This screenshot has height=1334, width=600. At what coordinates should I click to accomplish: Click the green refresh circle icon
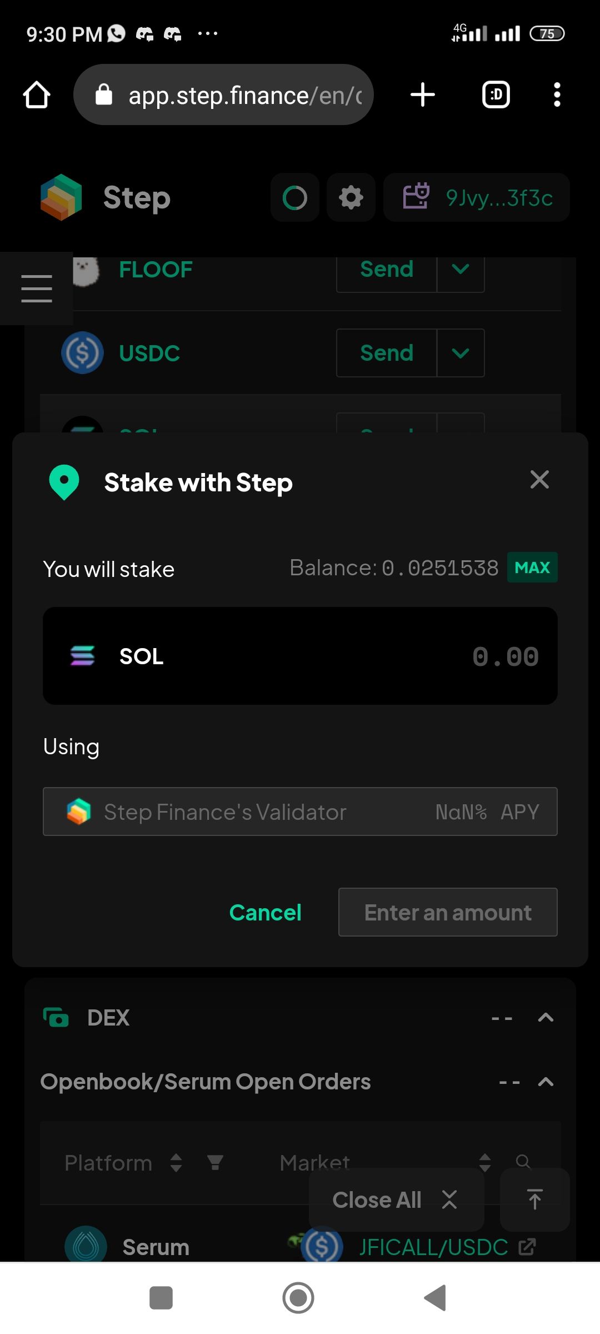click(295, 197)
